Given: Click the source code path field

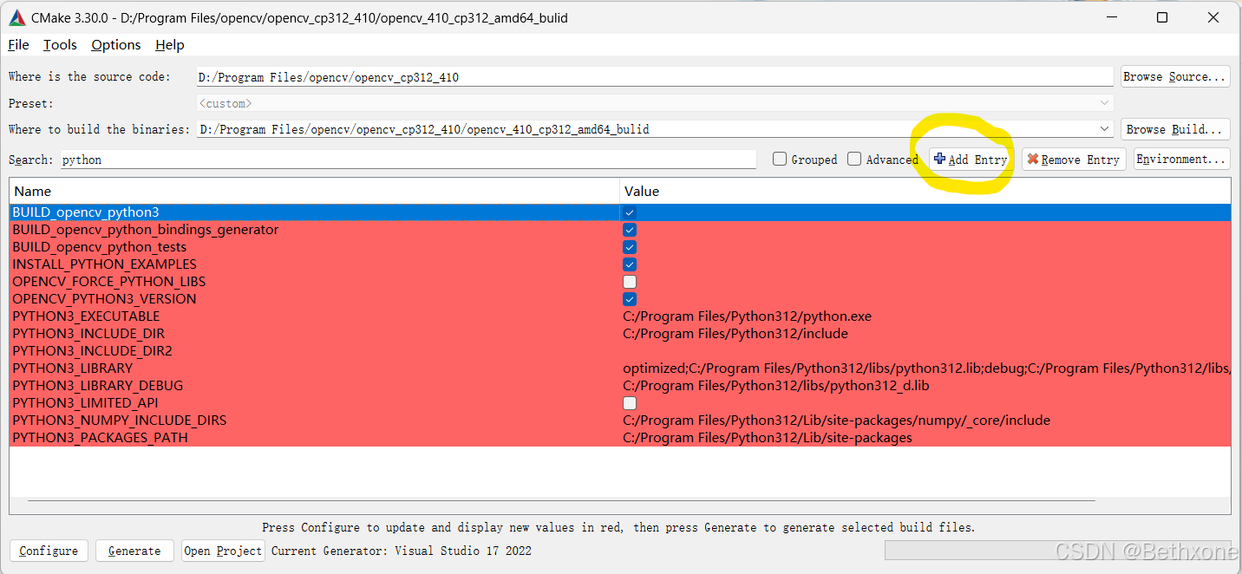Looking at the screenshot, I should tap(655, 77).
